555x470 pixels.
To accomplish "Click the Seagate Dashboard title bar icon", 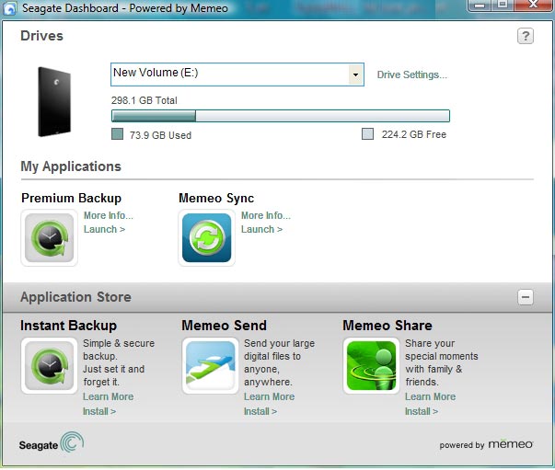I will coord(9,8).
